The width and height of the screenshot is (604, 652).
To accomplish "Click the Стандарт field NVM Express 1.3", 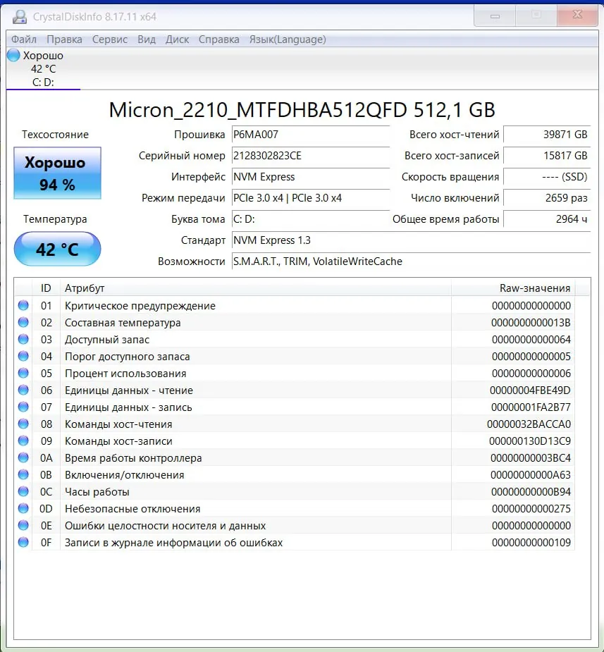I will (x=411, y=240).
